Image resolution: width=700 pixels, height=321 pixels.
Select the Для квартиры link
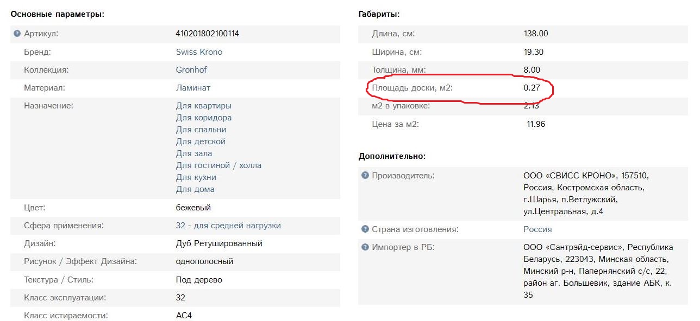(x=204, y=106)
